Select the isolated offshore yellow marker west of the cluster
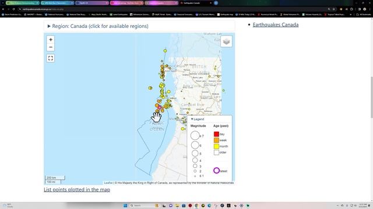This screenshot has width=373, height=209. coord(150,88)
